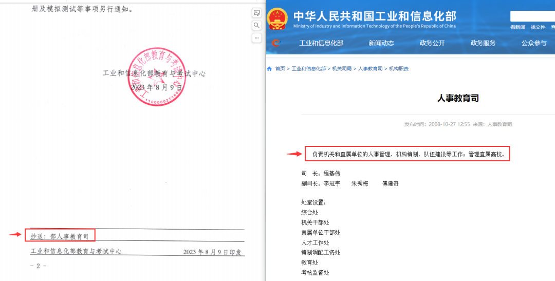
Task: Click the 机关干部处 office entry
Action: [x=315, y=222]
